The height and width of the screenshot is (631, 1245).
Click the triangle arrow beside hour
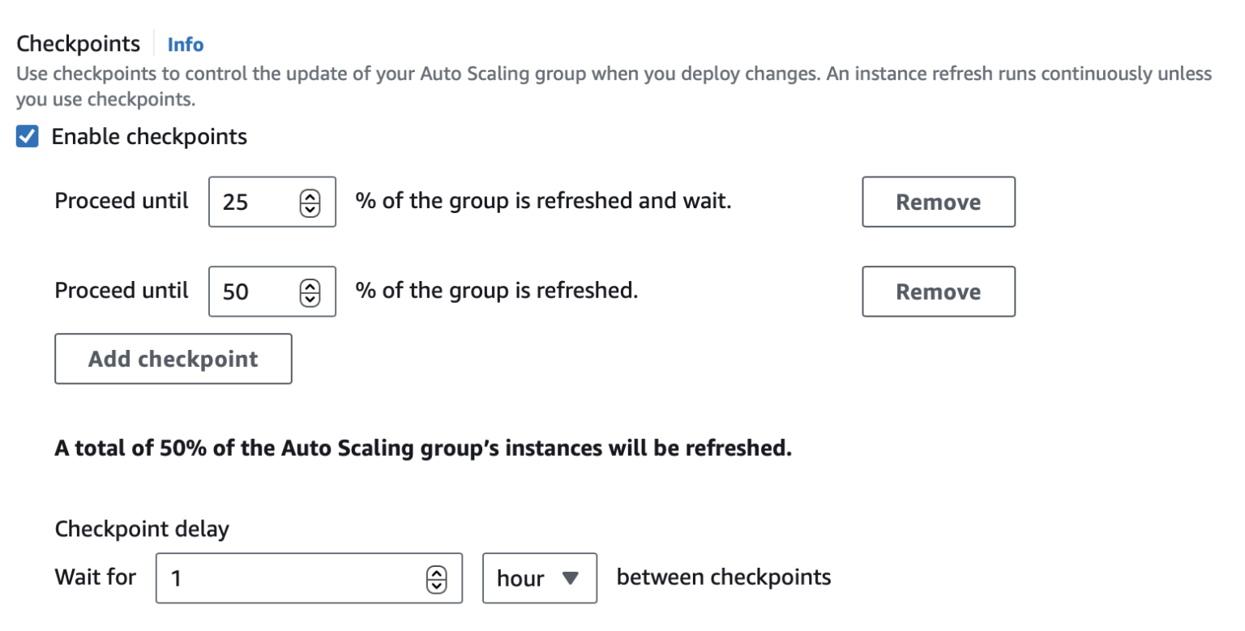pyautogui.click(x=571, y=578)
